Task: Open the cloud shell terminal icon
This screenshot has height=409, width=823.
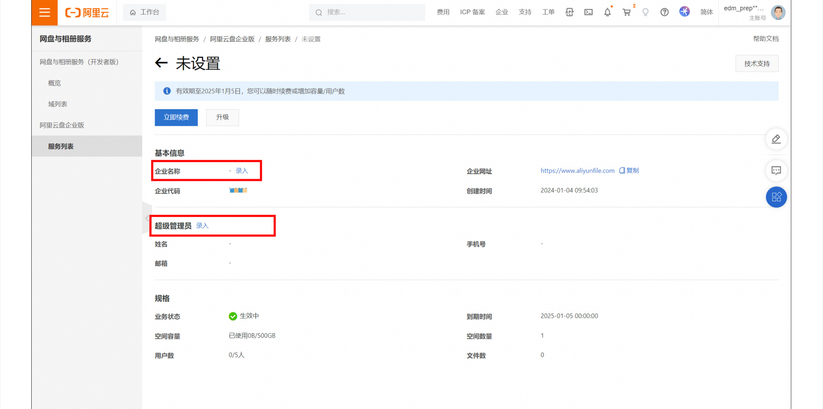Action: coord(589,12)
